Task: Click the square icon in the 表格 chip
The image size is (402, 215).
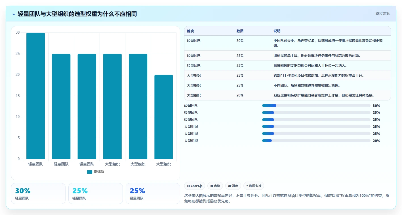Action: 212,186
